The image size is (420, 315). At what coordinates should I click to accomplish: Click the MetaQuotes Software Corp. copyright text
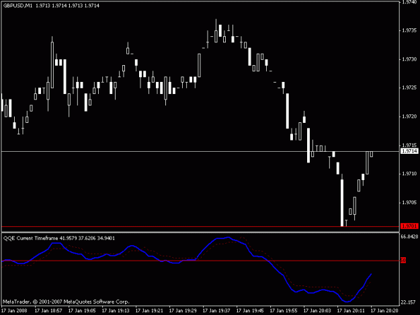(x=66, y=302)
